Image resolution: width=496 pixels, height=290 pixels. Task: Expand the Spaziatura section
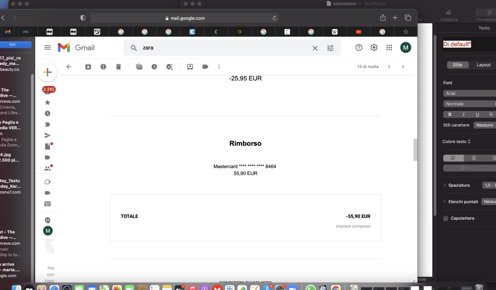[x=445, y=185]
